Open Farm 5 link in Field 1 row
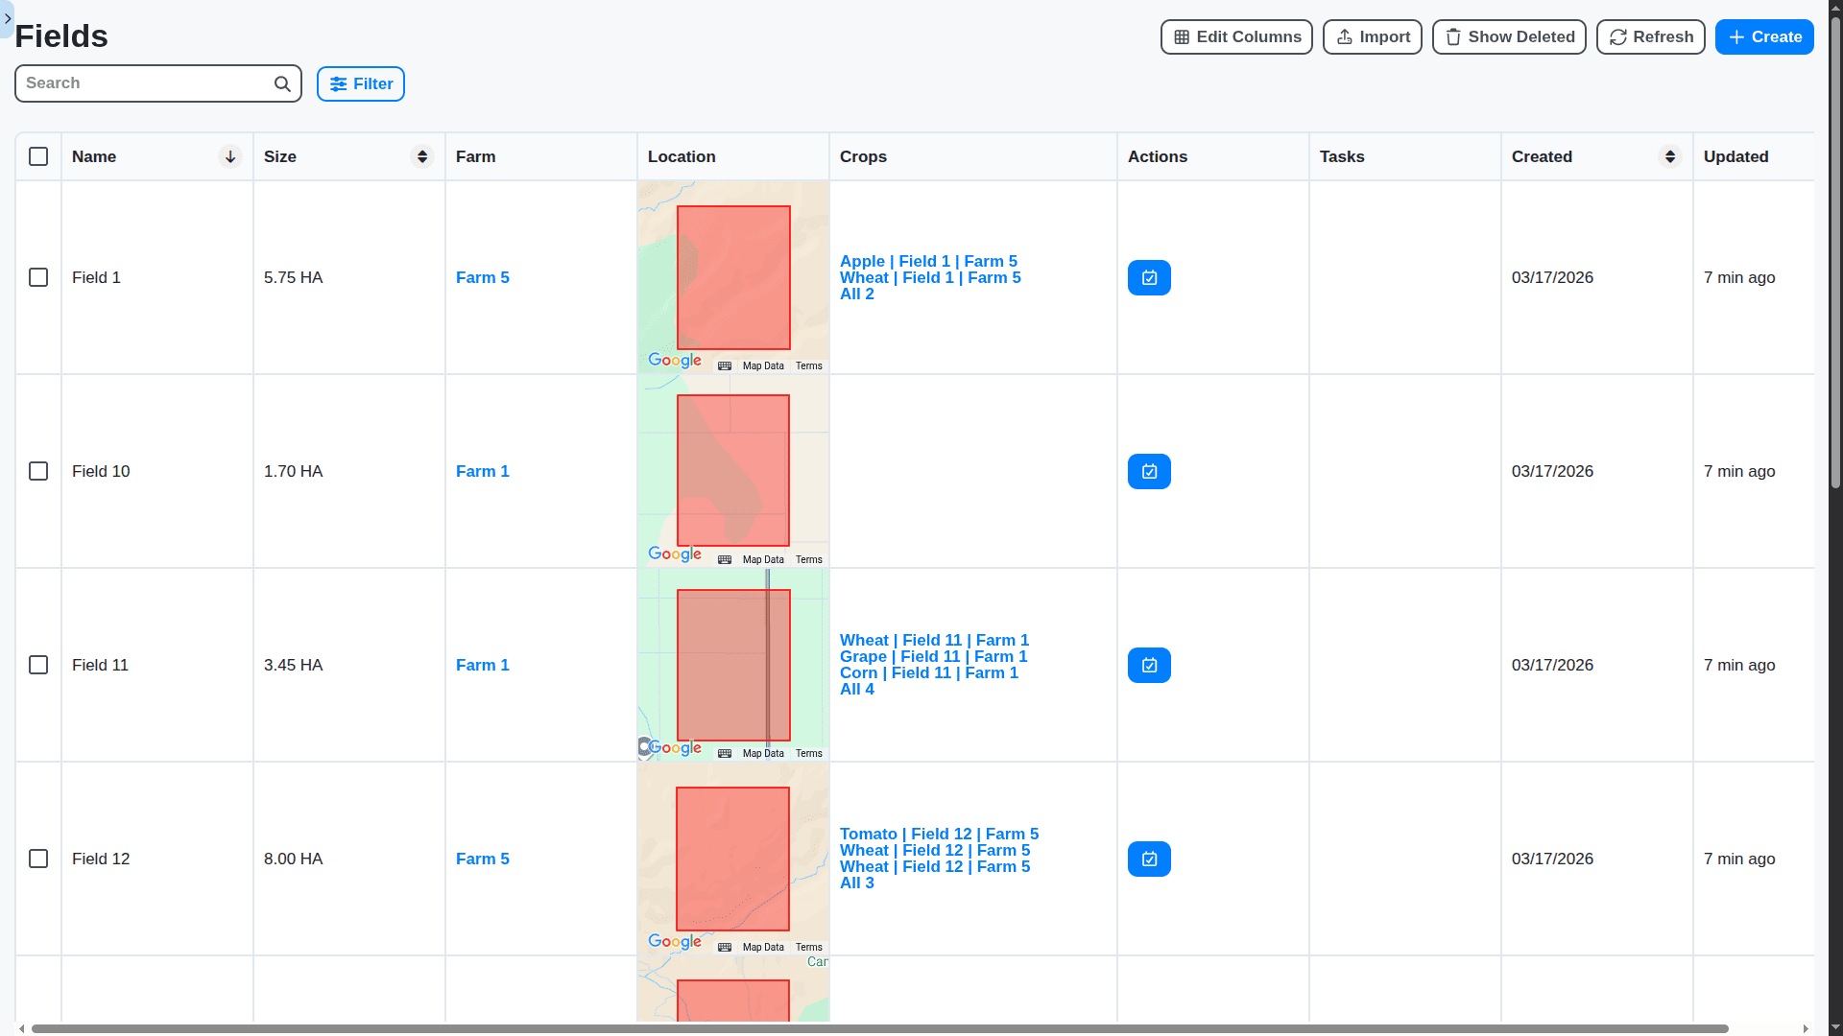Screen dimensions: 1843x1036 click(x=482, y=278)
